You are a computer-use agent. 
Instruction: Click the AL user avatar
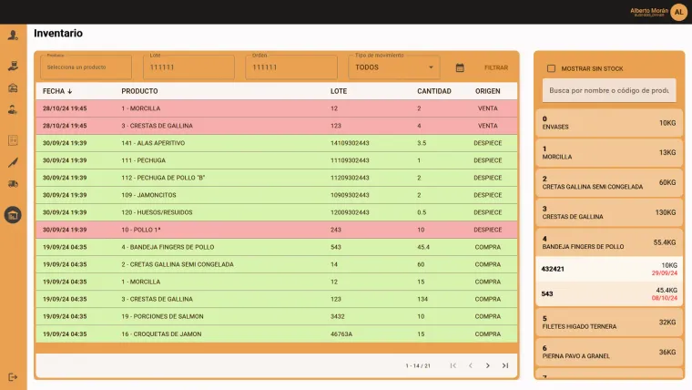pyautogui.click(x=678, y=12)
